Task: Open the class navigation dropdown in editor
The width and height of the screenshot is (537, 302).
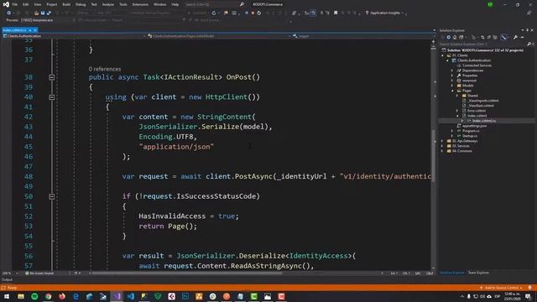Action: click(x=219, y=36)
